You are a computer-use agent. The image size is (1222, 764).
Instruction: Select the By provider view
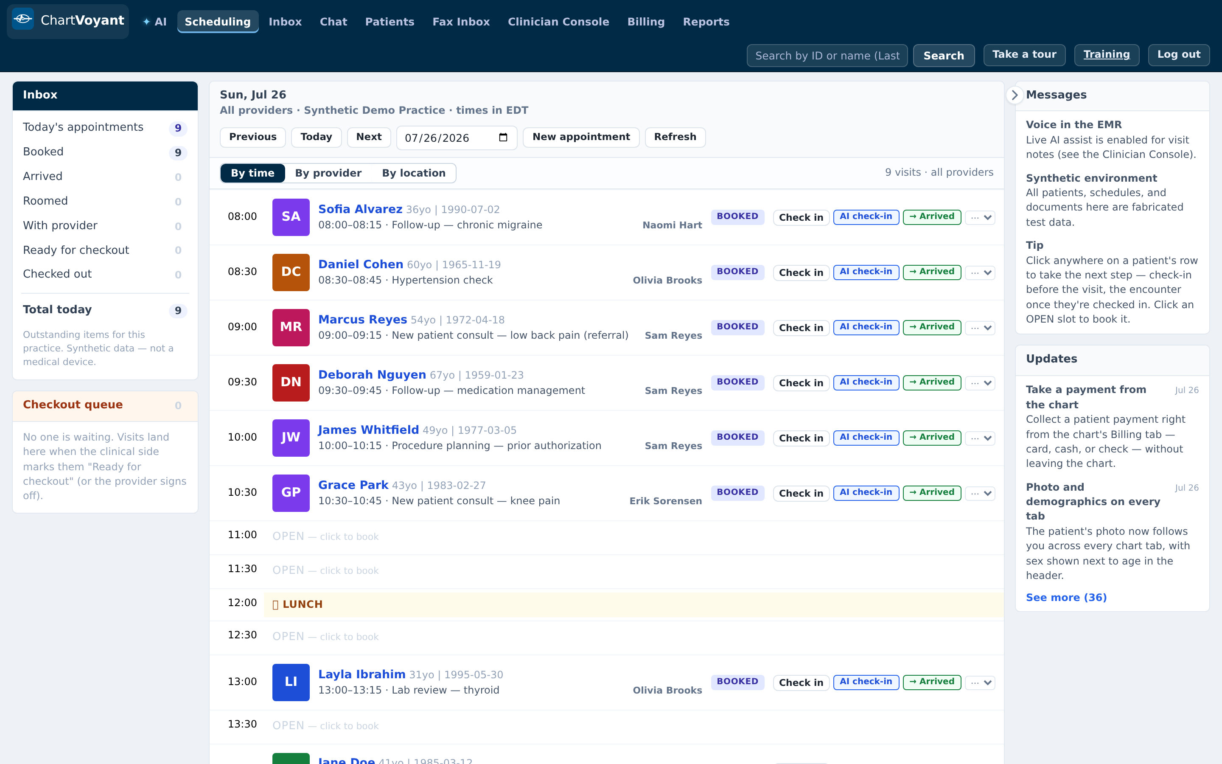point(328,173)
